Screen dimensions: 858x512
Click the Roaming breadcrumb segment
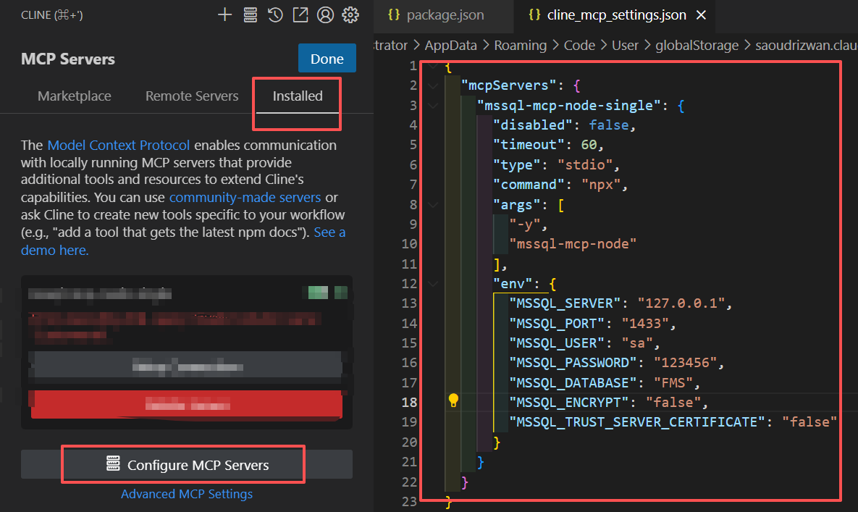click(521, 46)
